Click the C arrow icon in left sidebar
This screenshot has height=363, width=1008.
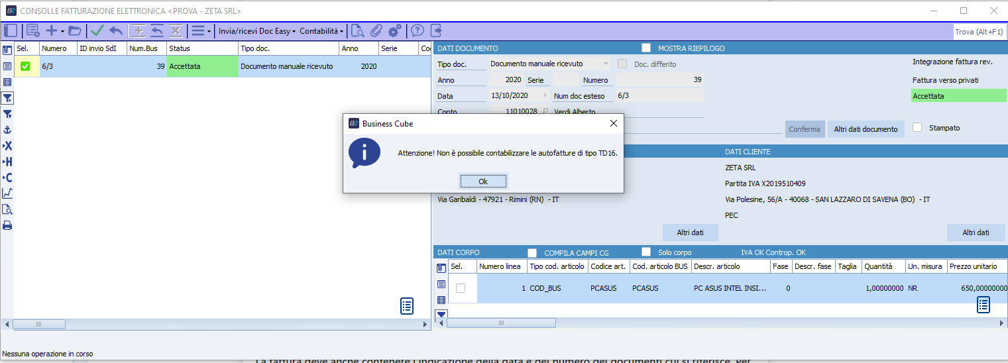(7, 178)
